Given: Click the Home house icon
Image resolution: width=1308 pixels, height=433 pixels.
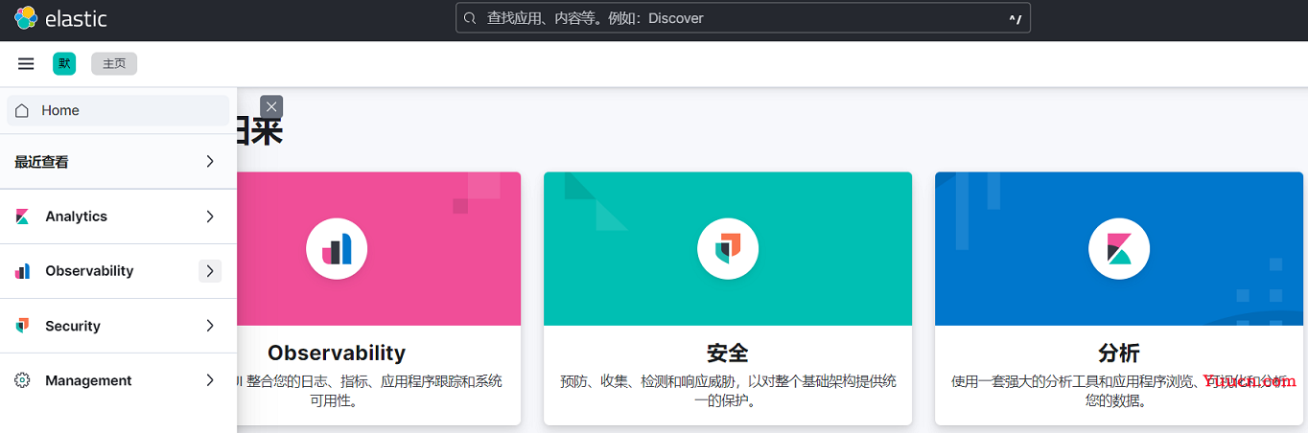Looking at the screenshot, I should (22, 110).
